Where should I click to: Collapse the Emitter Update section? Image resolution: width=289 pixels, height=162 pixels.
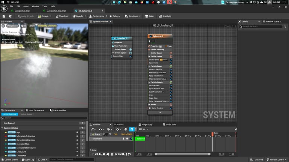149,56
